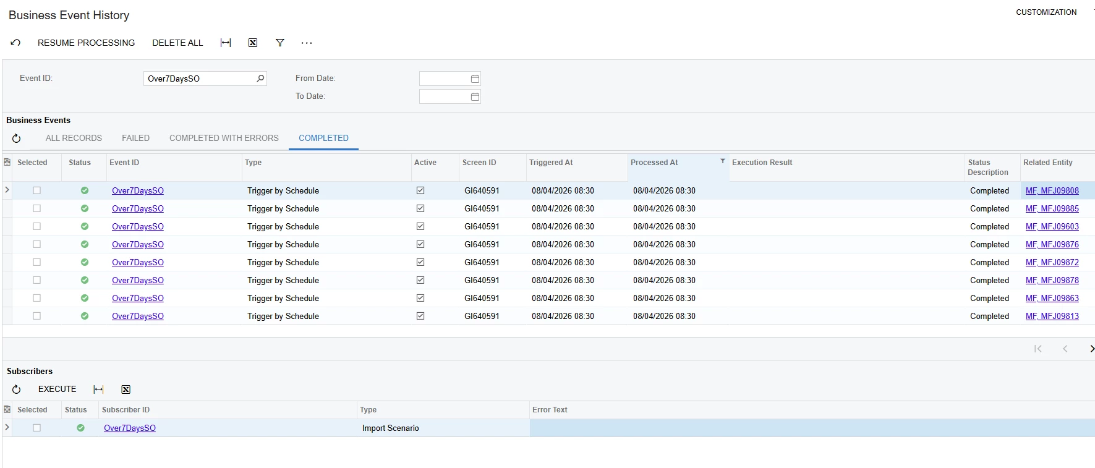Screen dimensions: 1095x468
Task: Export business events to Excel from top toolbar
Action: (253, 43)
